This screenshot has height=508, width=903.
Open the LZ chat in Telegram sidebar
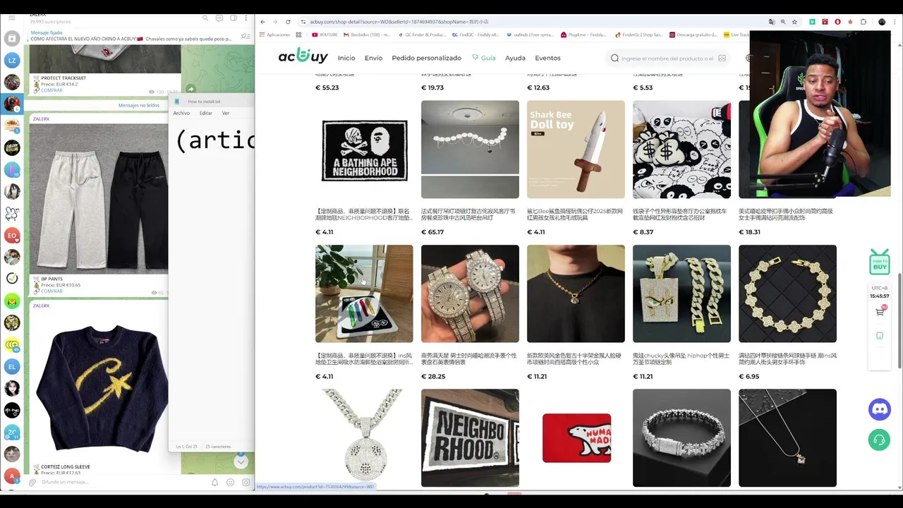click(12, 61)
